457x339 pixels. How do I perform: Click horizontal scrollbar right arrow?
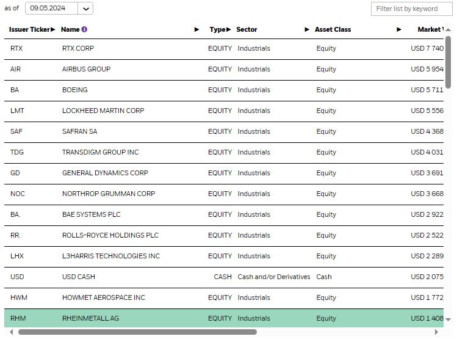[436, 332]
